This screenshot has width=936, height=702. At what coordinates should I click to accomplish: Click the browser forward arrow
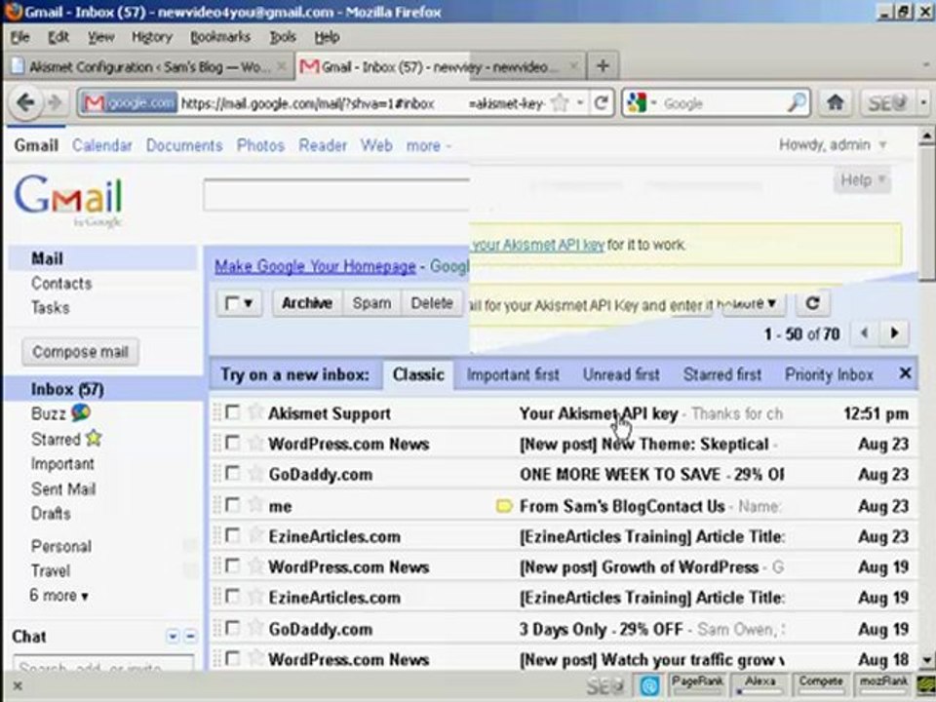click(56, 103)
